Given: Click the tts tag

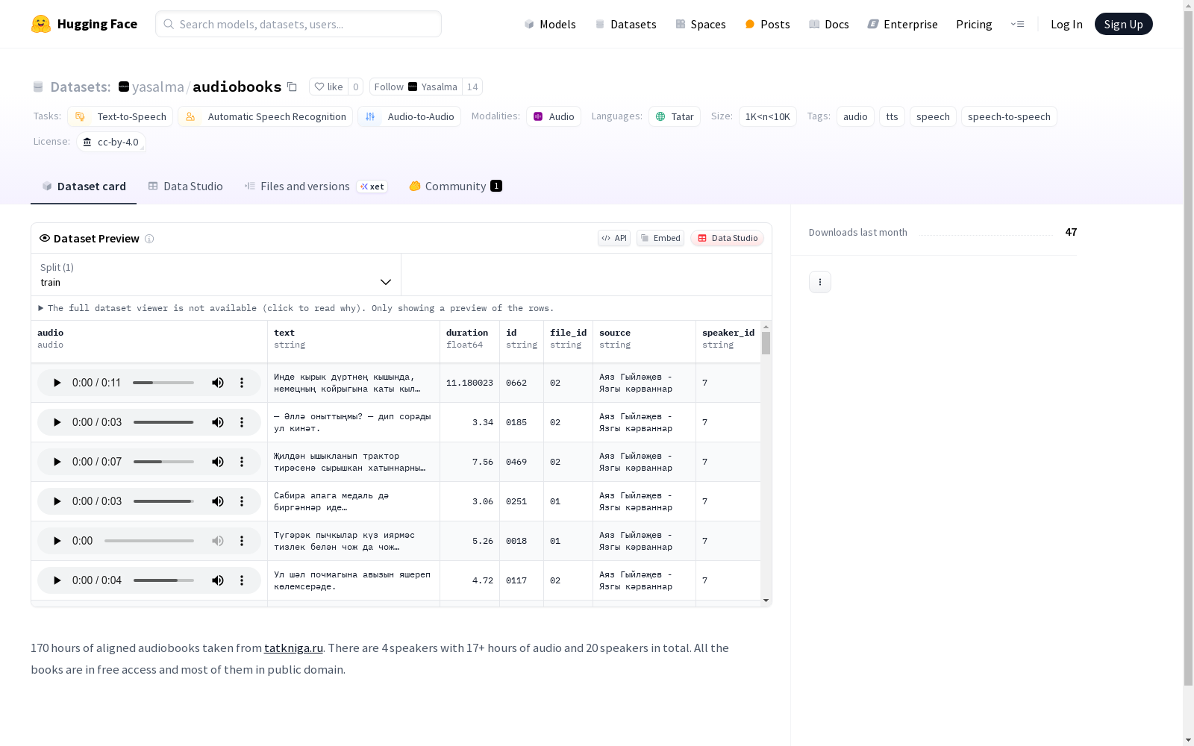Looking at the screenshot, I should click(x=892, y=116).
